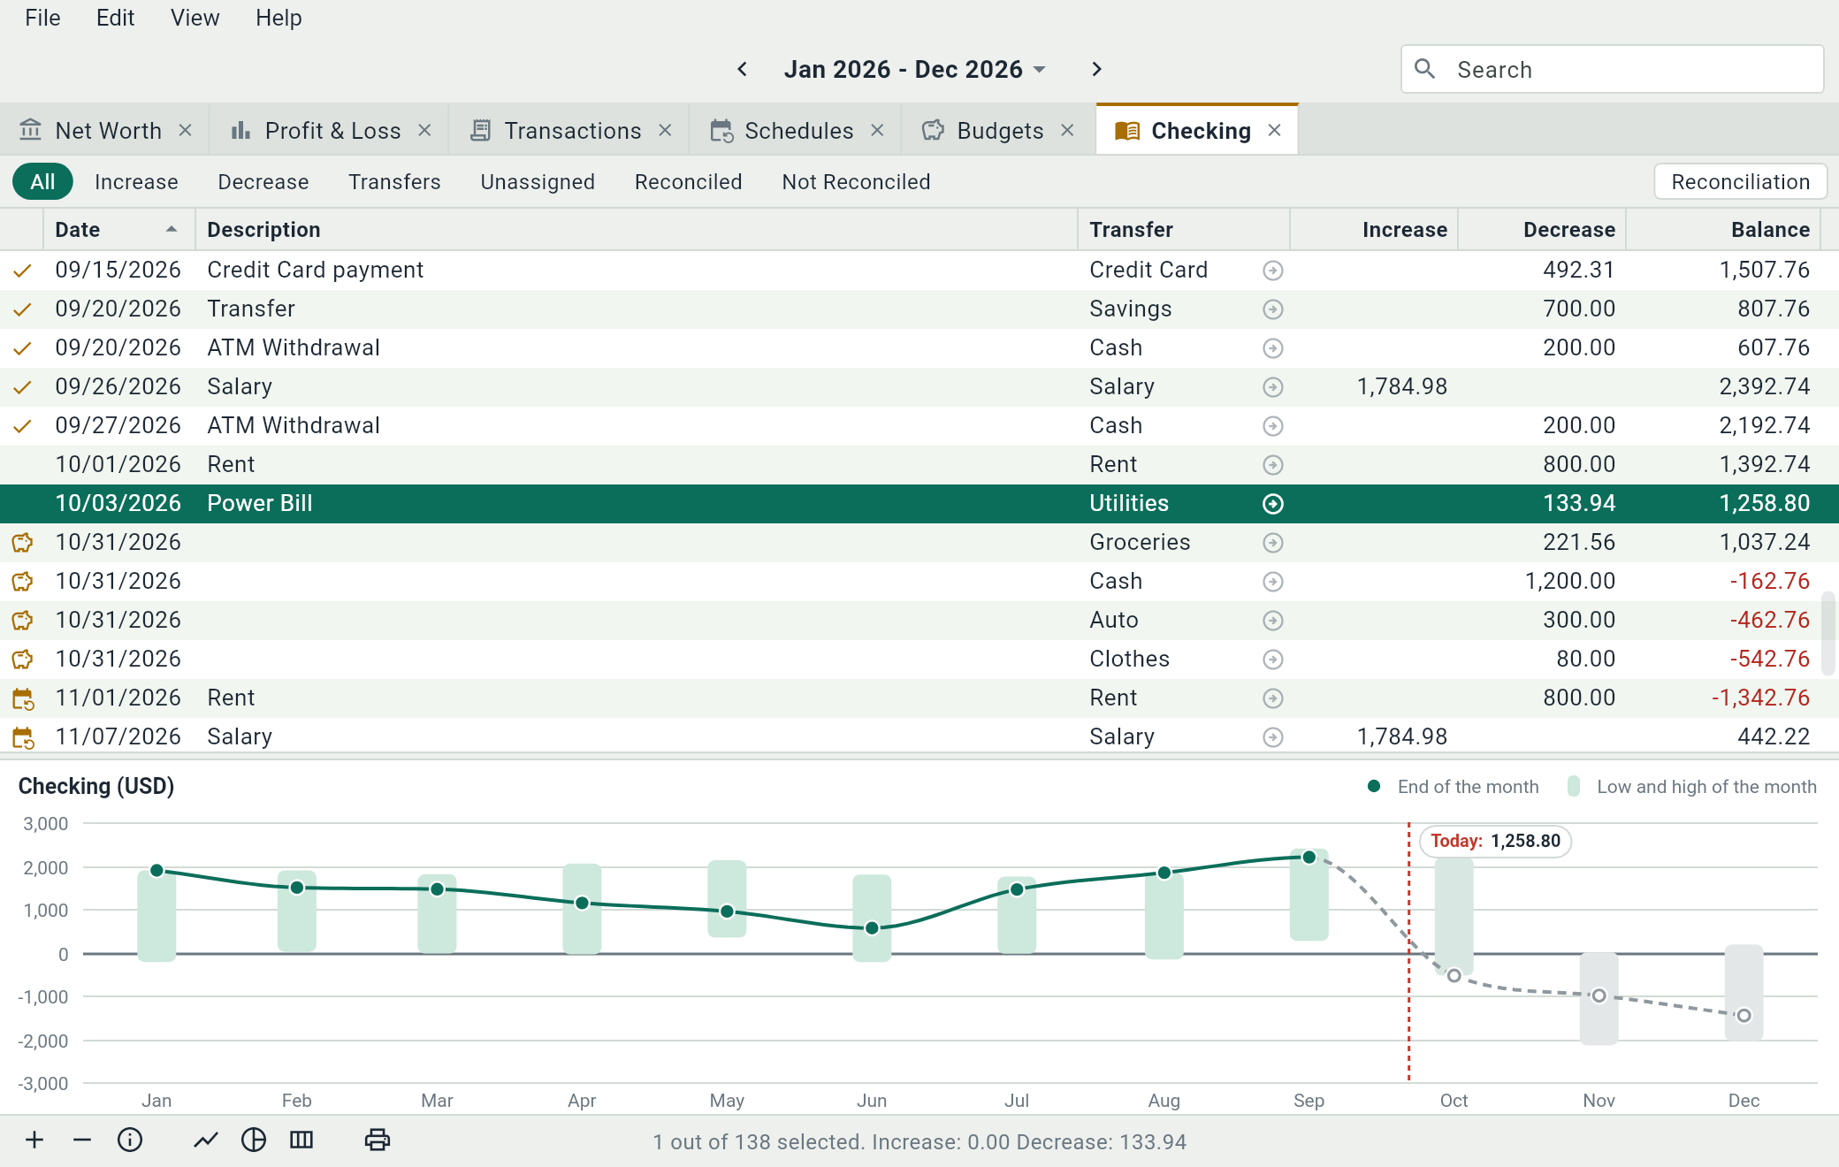Filter by Unassigned
Viewport: 1839px width, 1167px height.
538,182
